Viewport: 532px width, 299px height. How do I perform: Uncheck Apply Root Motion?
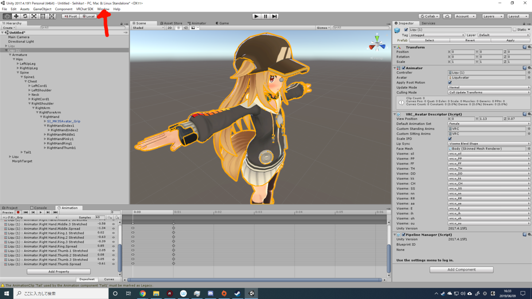(x=450, y=82)
